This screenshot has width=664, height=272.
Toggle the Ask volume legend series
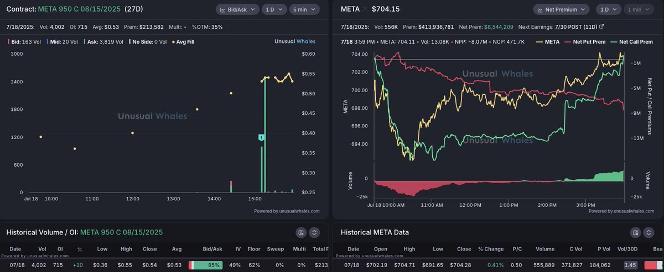103,41
